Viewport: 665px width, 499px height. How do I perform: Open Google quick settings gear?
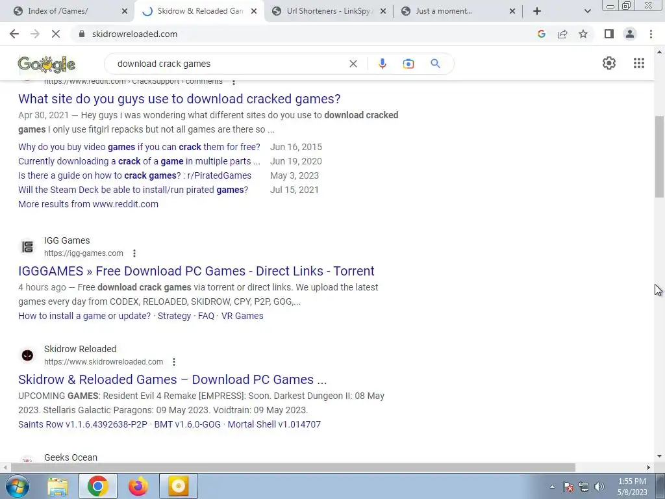[x=609, y=63]
